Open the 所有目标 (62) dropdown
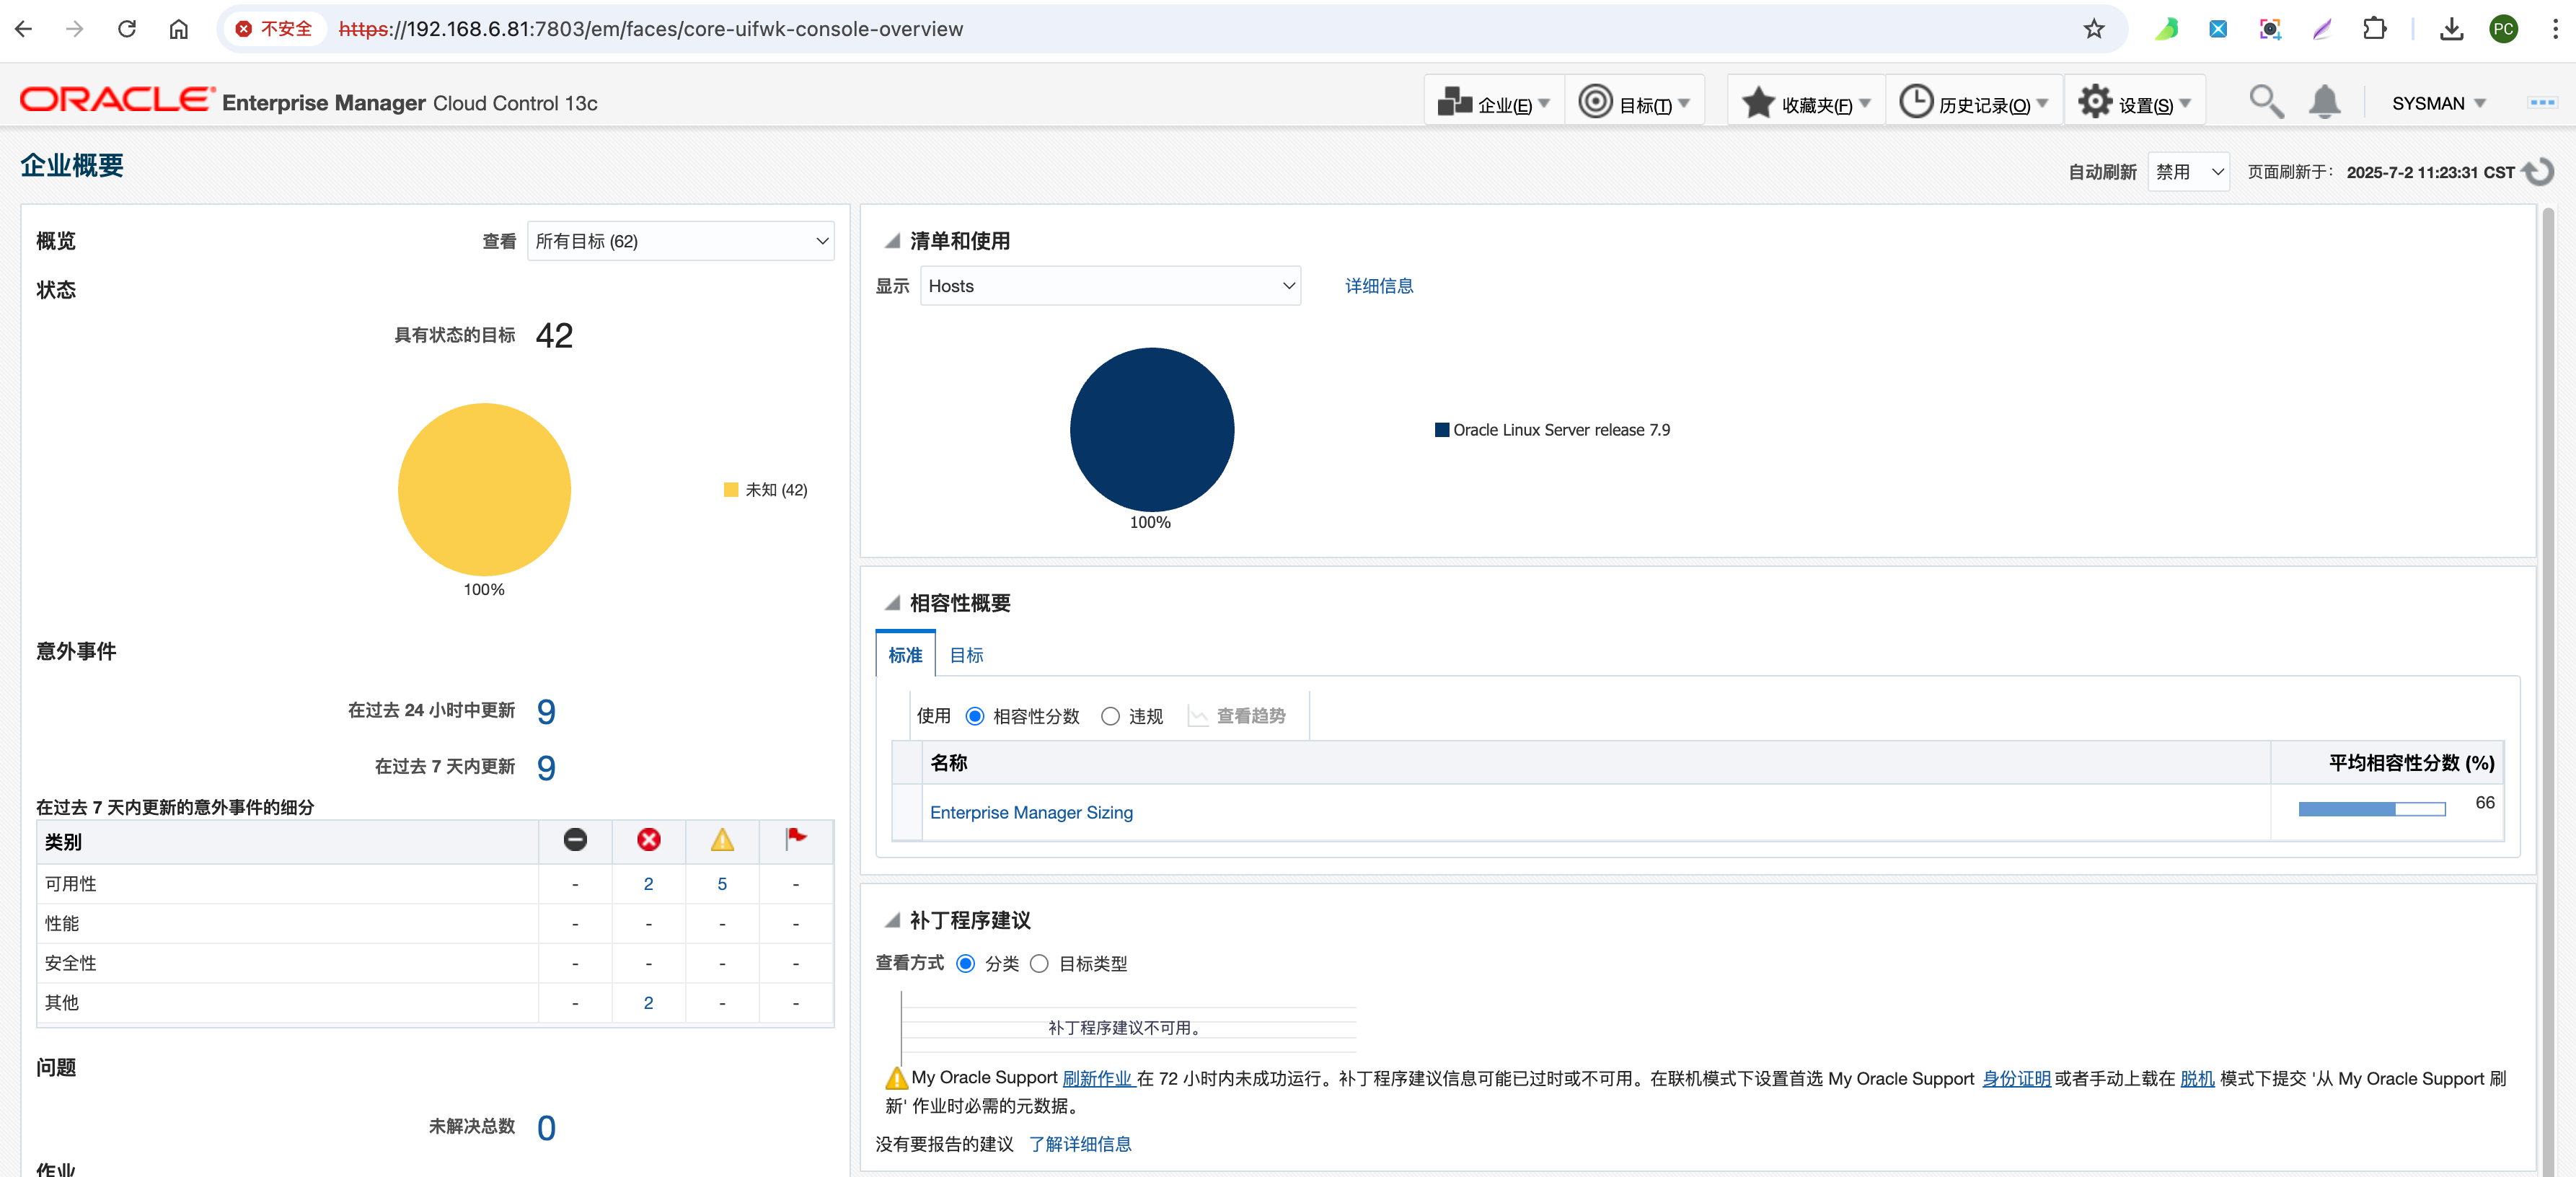 tap(681, 241)
